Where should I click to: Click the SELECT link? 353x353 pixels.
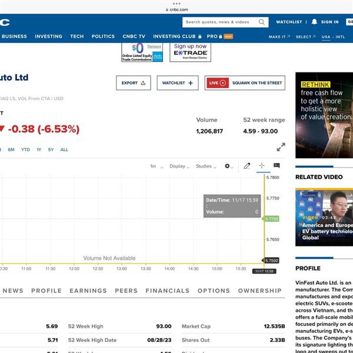305,36
